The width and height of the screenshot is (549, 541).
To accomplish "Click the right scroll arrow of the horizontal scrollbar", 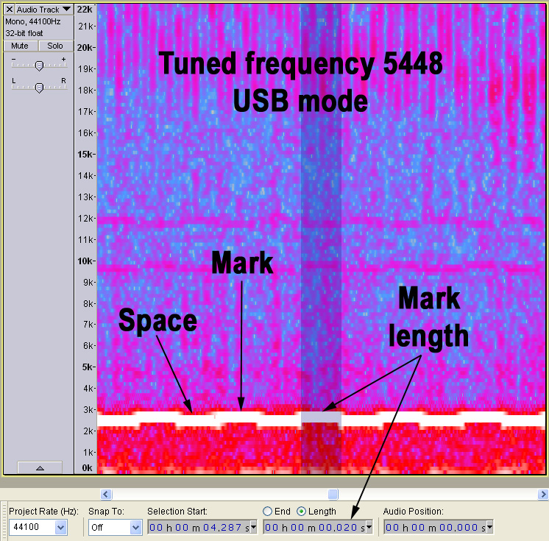I will click(542, 495).
